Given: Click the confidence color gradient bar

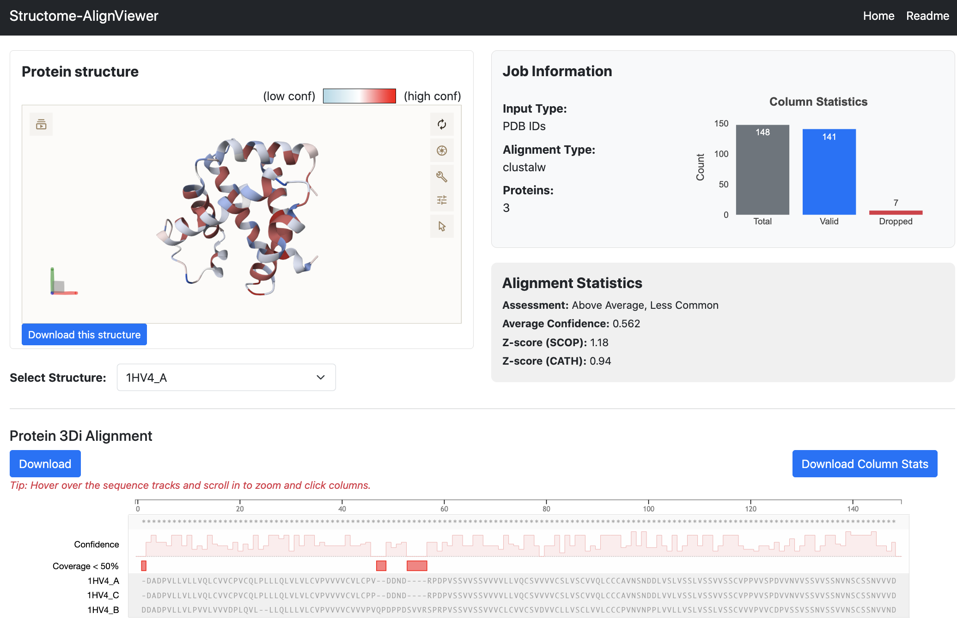Looking at the screenshot, I should [x=359, y=96].
